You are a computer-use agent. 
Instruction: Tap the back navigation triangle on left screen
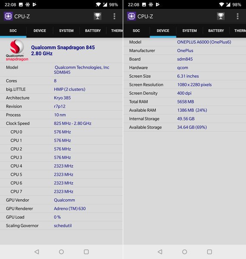tap(37, 252)
